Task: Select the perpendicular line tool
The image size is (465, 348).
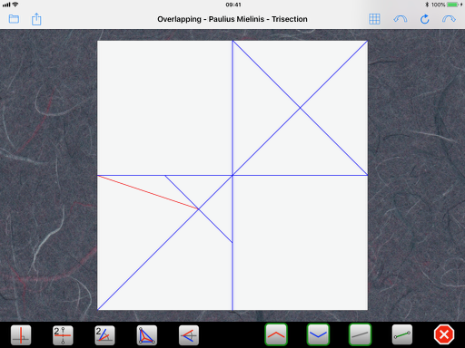Action: (x=21, y=335)
